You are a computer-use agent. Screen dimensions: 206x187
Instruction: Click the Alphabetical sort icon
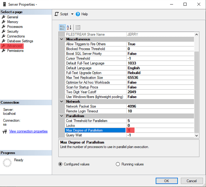tap(69, 27)
